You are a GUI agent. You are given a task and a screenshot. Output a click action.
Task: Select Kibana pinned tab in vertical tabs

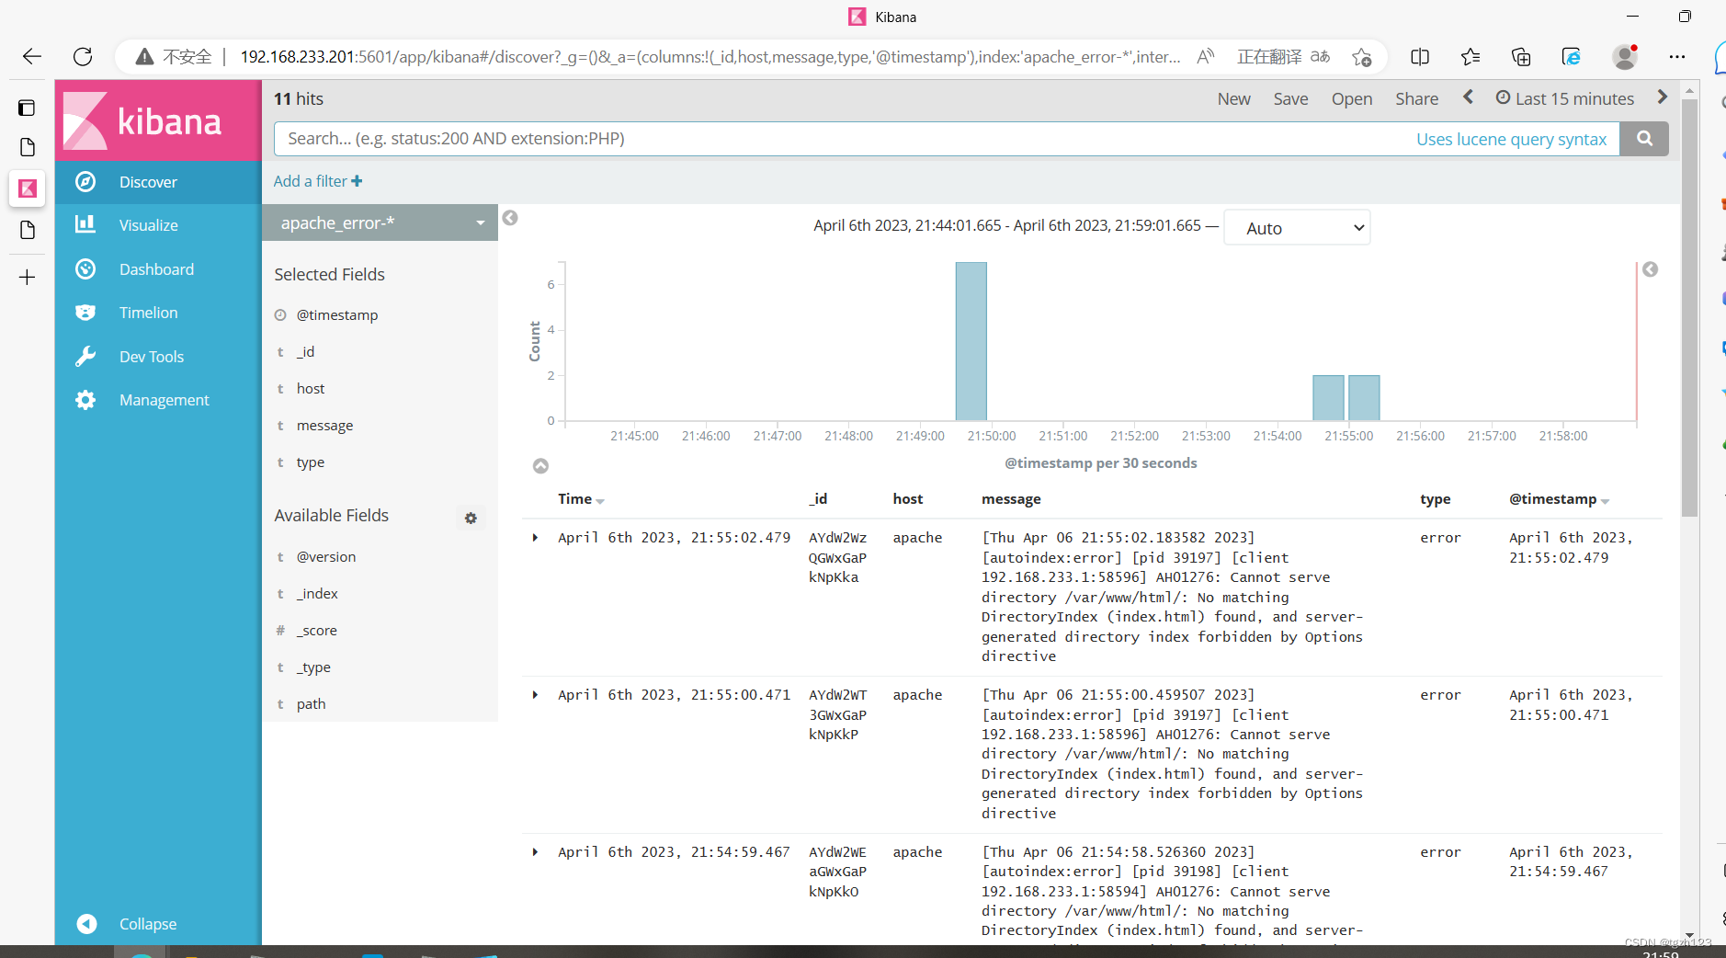[x=28, y=188]
